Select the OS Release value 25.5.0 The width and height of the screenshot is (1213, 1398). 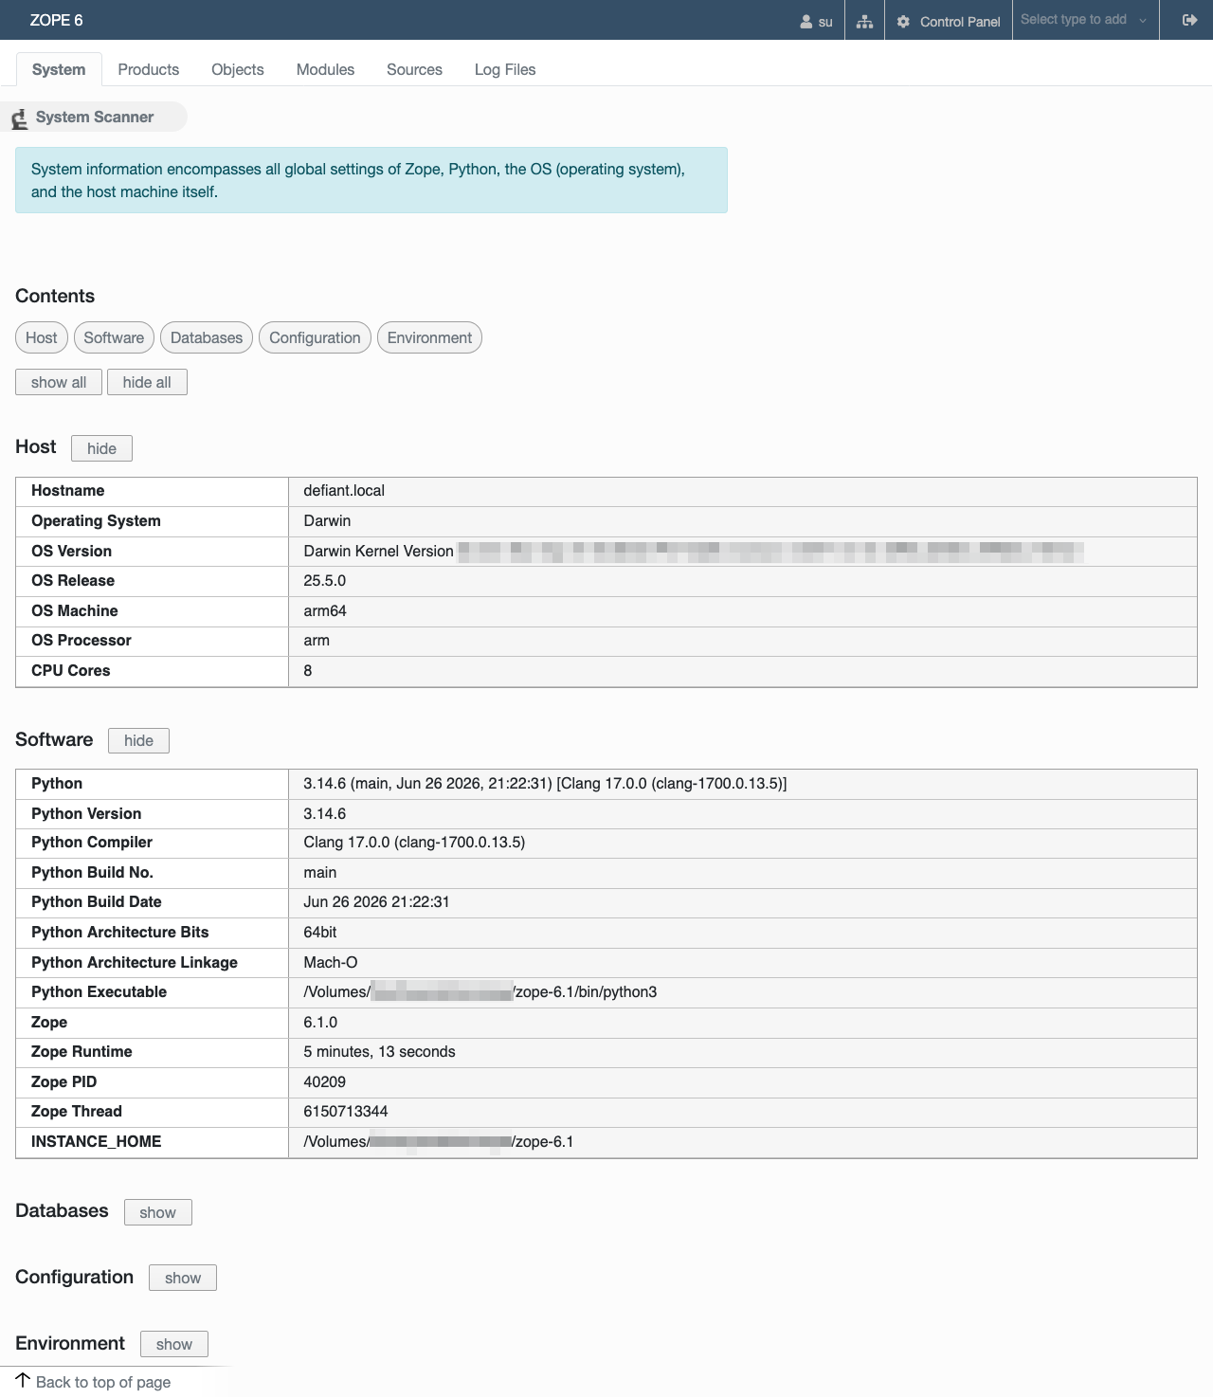pos(324,581)
